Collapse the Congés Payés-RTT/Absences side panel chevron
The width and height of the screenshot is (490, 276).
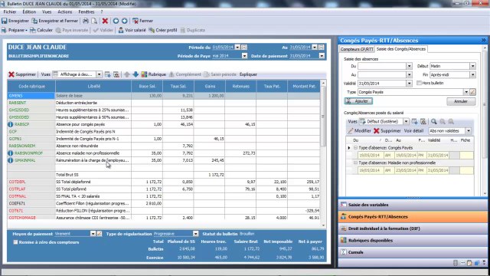[483, 41]
